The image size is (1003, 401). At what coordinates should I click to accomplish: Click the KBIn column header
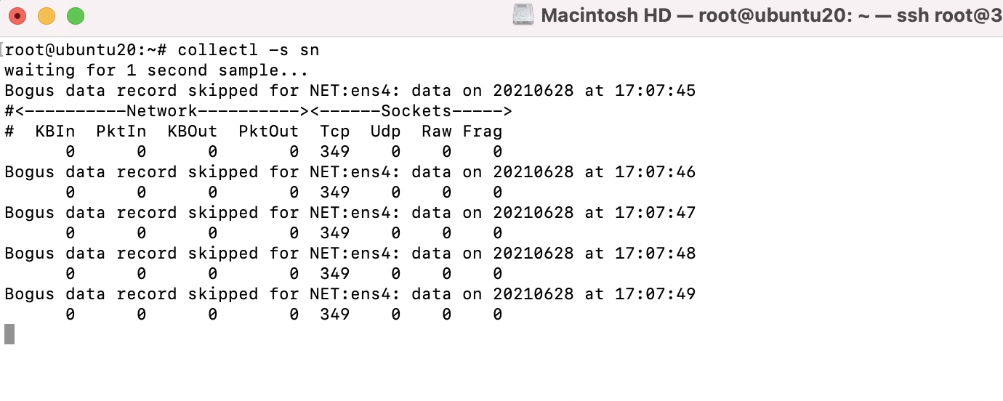pos(55,131)
